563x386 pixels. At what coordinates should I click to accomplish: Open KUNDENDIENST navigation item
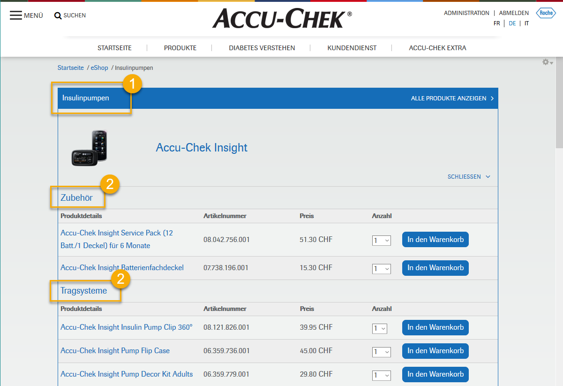(x=352, y=48)
